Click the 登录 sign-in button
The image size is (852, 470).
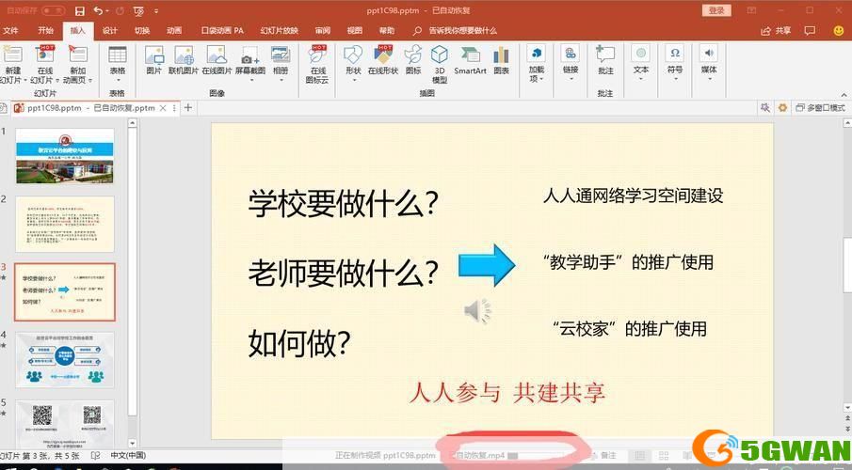pyautogui.click(x=716, y=10)
